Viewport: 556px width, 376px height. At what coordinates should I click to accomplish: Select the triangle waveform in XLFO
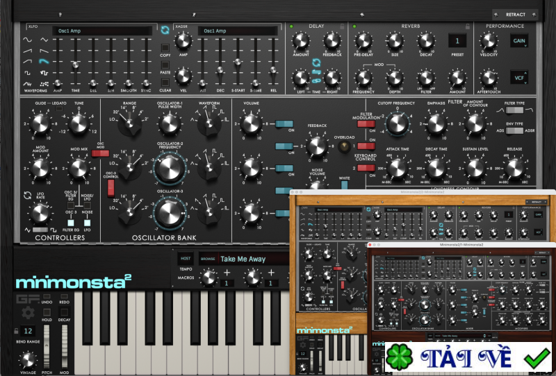coord(44,40)
